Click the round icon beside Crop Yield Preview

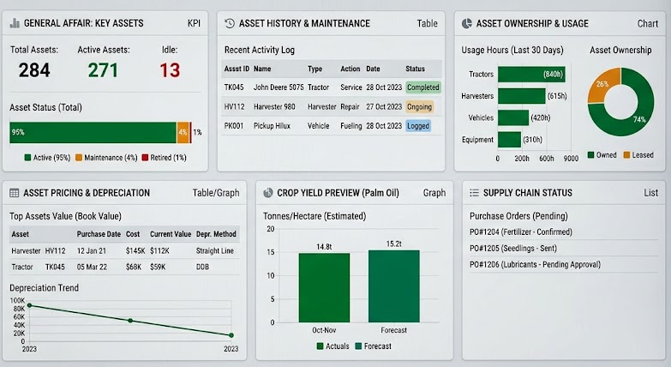(x=268, y=193)
